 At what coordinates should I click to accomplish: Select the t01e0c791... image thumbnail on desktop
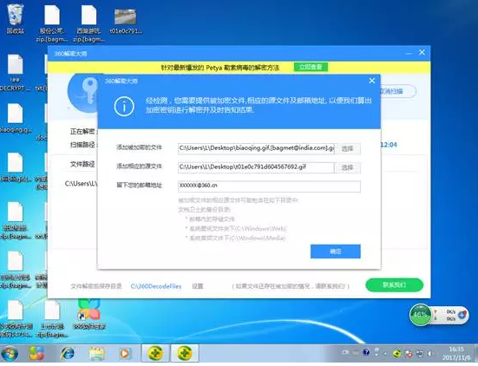pos(125,21)
